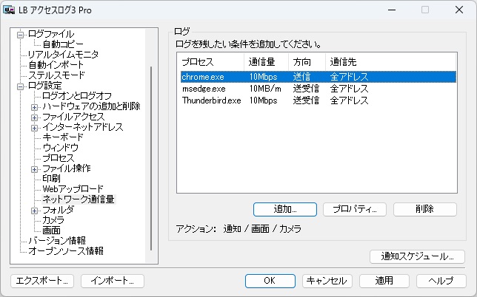Viewport: 477px width, 297px height.
Task: Sort by the 通信先 column header
Action: click(390, 62)
